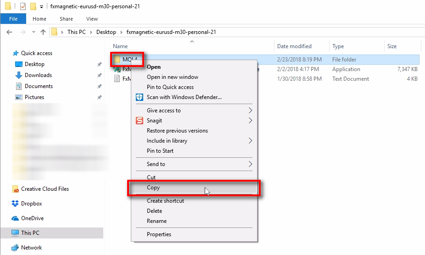Open Downloads in the navigation pane
The height and width of the screenshot is (255, 425).
(38, 75)
